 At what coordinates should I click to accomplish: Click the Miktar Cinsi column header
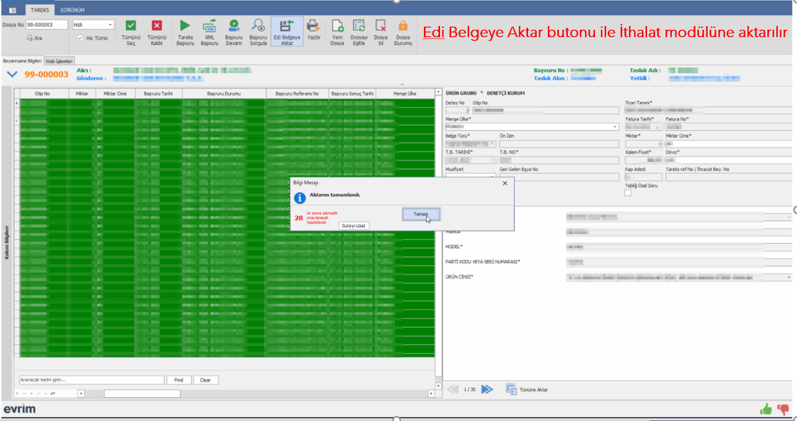115,93
